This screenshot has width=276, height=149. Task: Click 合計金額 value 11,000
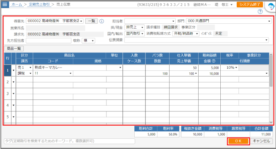click(261, 134)
